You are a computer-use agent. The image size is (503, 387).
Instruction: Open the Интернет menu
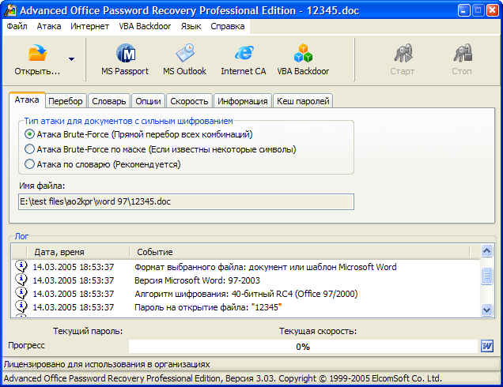point(89,26)
